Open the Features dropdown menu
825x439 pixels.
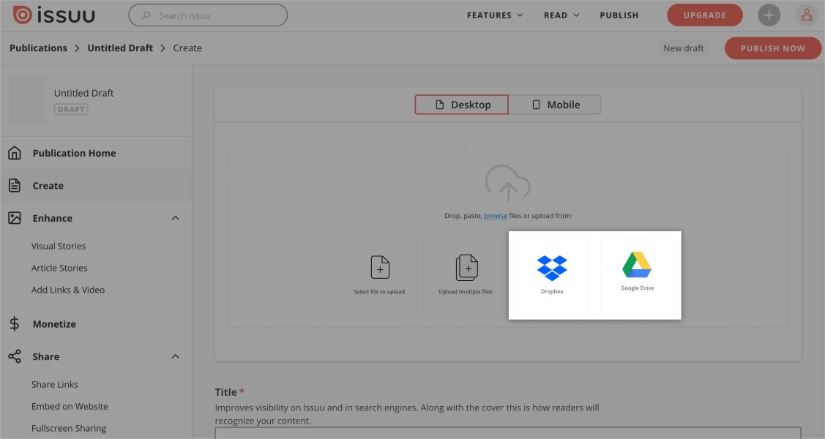pos(495,15)
